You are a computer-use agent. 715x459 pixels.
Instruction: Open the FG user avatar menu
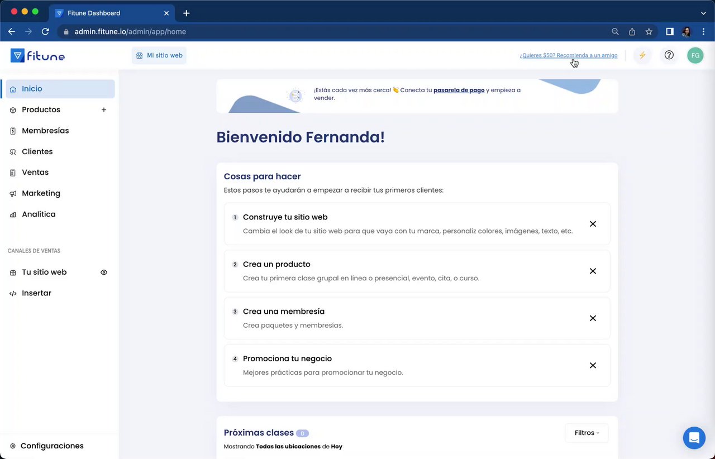point(695,55)
